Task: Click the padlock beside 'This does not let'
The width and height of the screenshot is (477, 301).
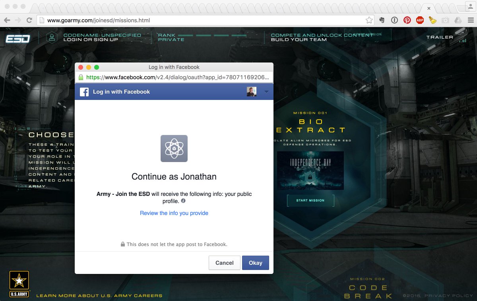Action: pyautogui.click(x=123, y=244)
